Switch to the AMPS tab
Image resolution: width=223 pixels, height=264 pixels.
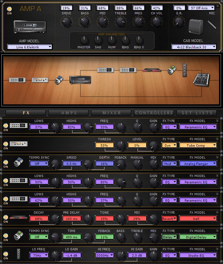69,113
